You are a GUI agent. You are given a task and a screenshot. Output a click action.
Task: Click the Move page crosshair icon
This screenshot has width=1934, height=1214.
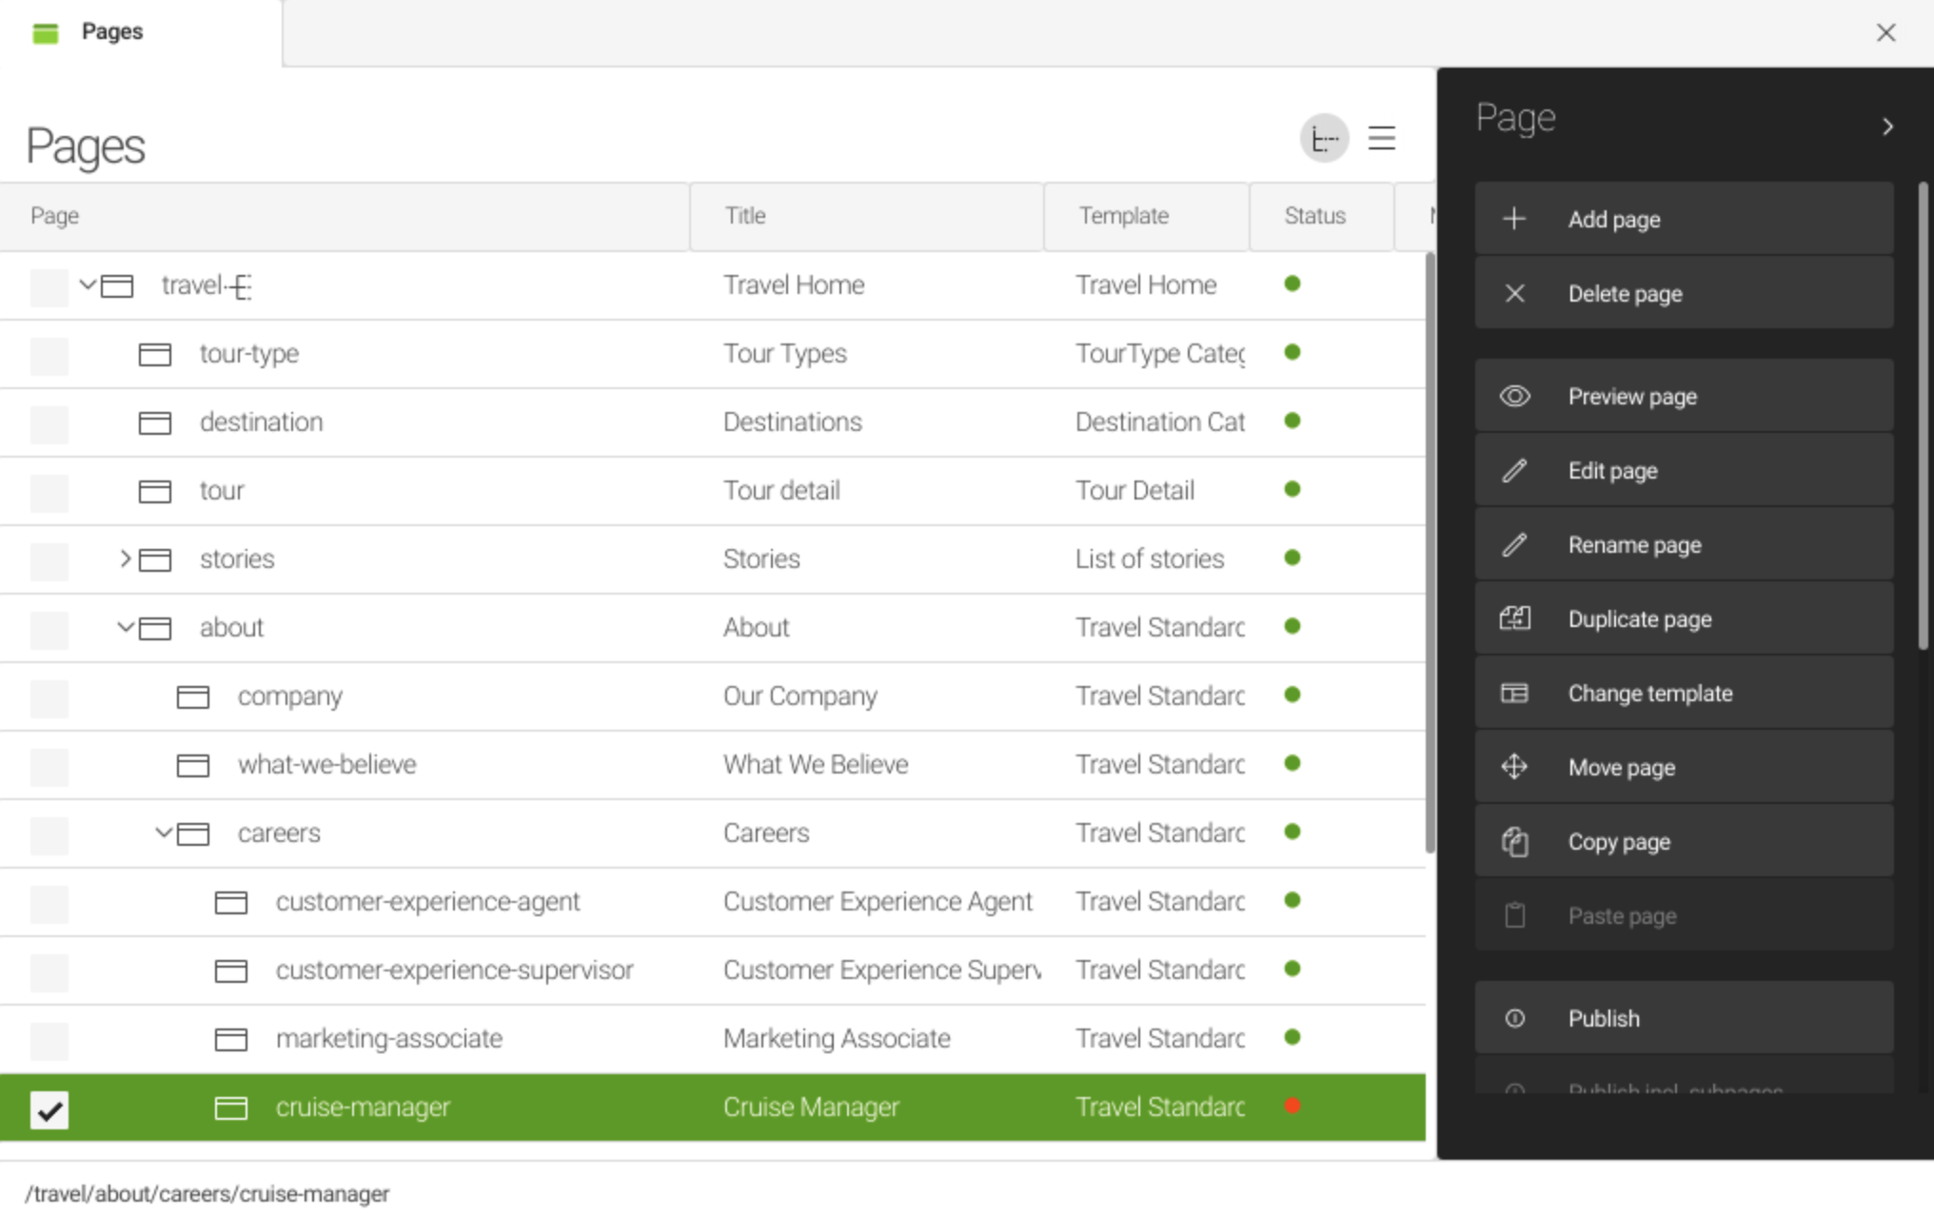tap(1514, 767)
